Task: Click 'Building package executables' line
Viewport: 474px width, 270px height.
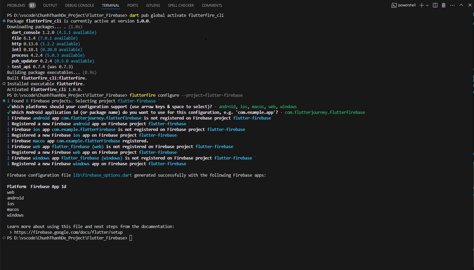Action: click(x=52, y=73)
